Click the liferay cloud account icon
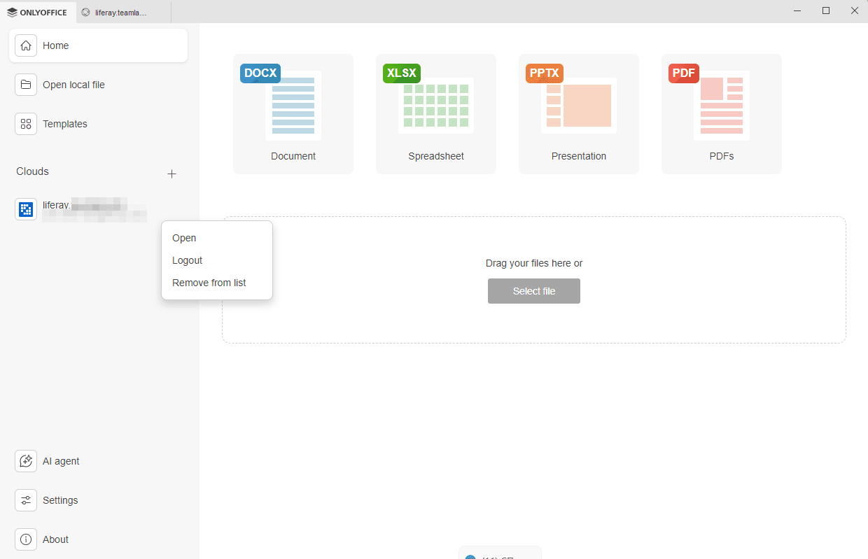Screen dimensions: 868x559 [26, 209]
